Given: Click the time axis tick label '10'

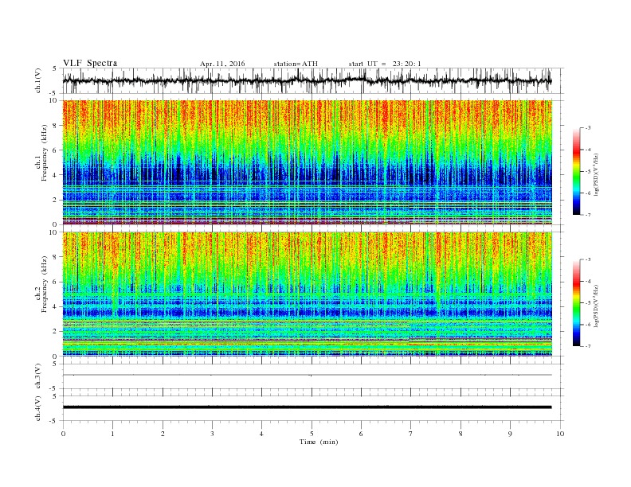Looking at the screenshot, I should tap(560, 434).
